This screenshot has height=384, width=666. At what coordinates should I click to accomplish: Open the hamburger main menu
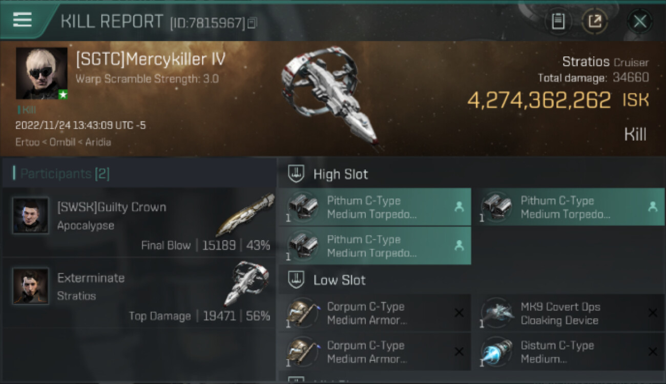click(x=23, y=20)
